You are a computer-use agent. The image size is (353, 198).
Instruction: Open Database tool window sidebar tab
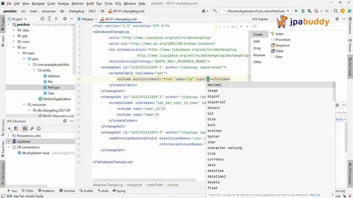[350, 25]
